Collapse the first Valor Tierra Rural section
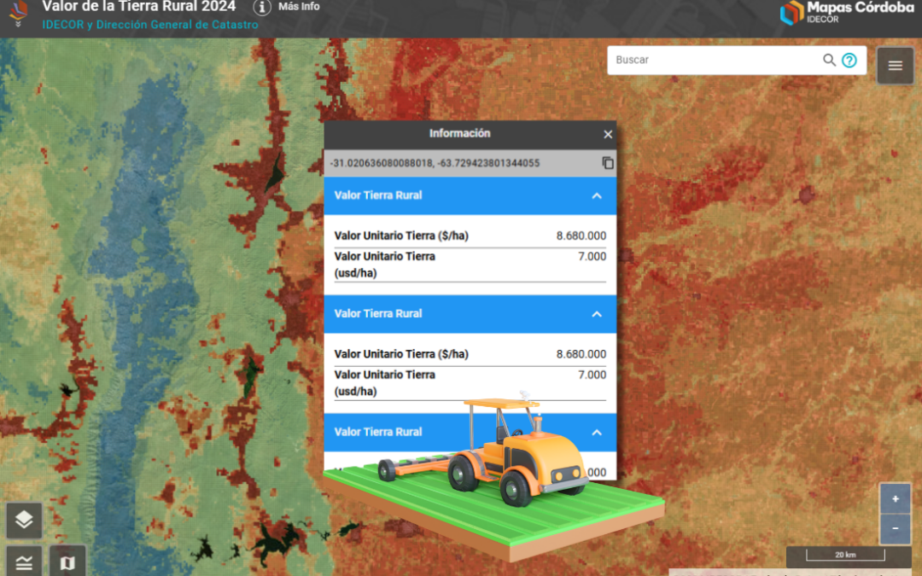Screen dimensions: 922x576 pyautogui.click(x=596, y=195)
